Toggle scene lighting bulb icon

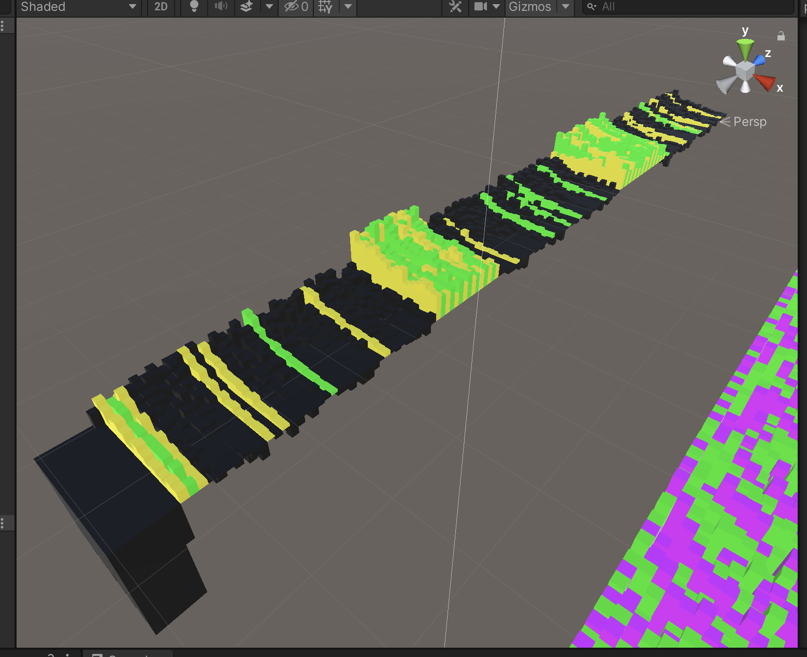pyautogui.click(x=194, y=7)
